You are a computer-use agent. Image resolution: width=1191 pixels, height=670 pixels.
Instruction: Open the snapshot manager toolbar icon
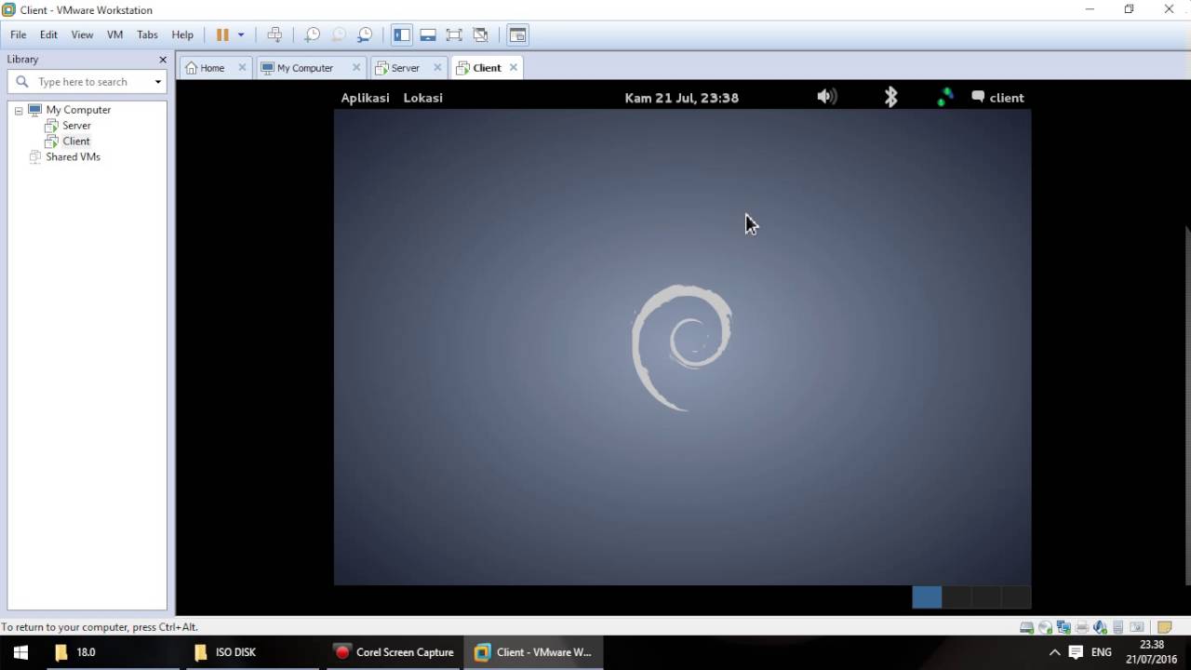[365, 34]
